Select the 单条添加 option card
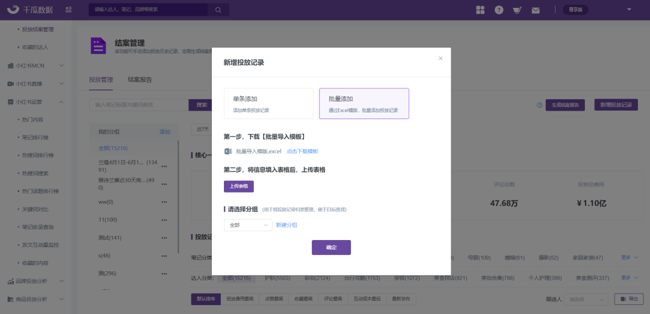 pyautogui.click(x=268, y=103)
